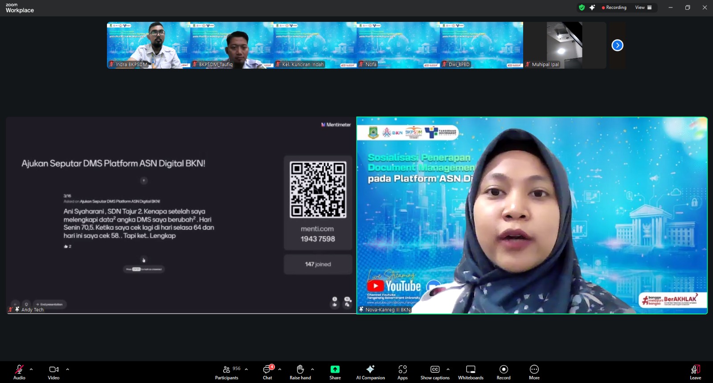713x383 pixels.
Task: Start recording with the Record button
Action: (504, 372)
